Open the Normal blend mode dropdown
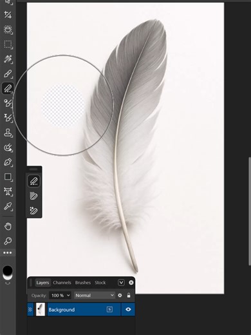The width and height of the screenshot is (251, 335). [x=95, y=295]
